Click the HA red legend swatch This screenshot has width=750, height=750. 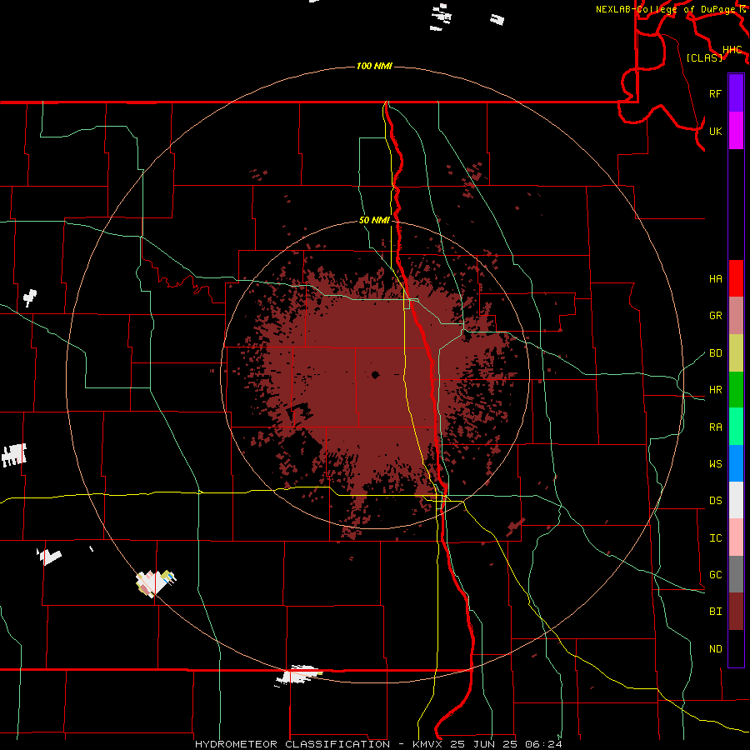coord(736,278)
